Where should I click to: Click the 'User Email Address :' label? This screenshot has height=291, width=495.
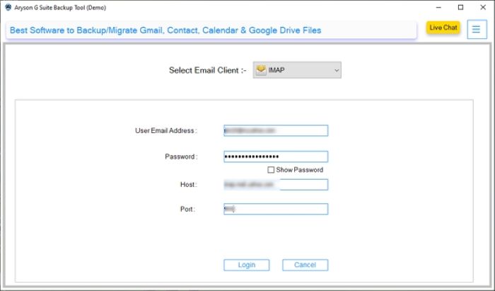pos(166,131)
